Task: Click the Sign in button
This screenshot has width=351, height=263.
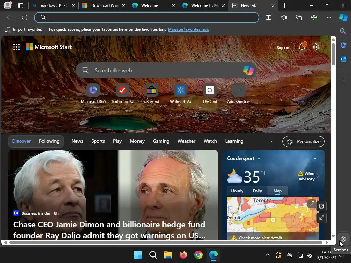Action: click(283, 47)
